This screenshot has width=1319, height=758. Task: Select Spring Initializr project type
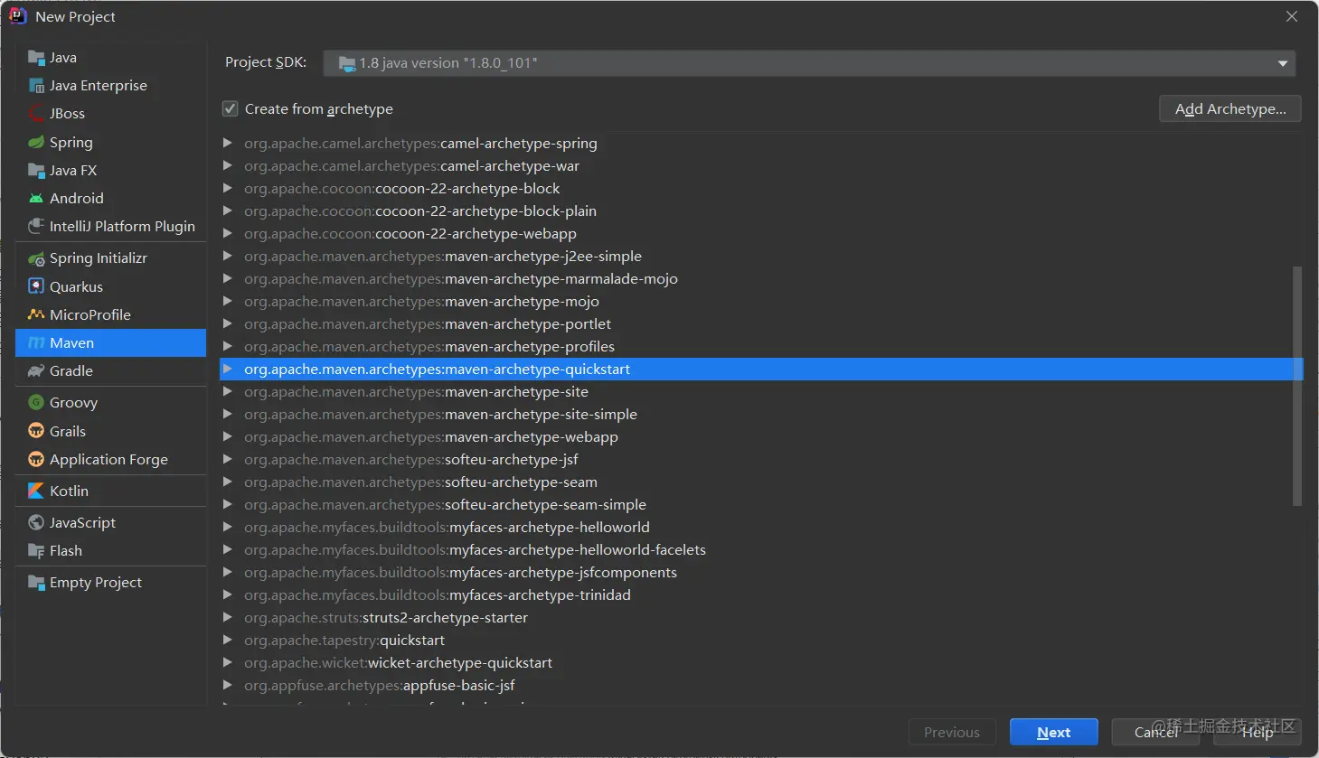[x=110, y=258]
